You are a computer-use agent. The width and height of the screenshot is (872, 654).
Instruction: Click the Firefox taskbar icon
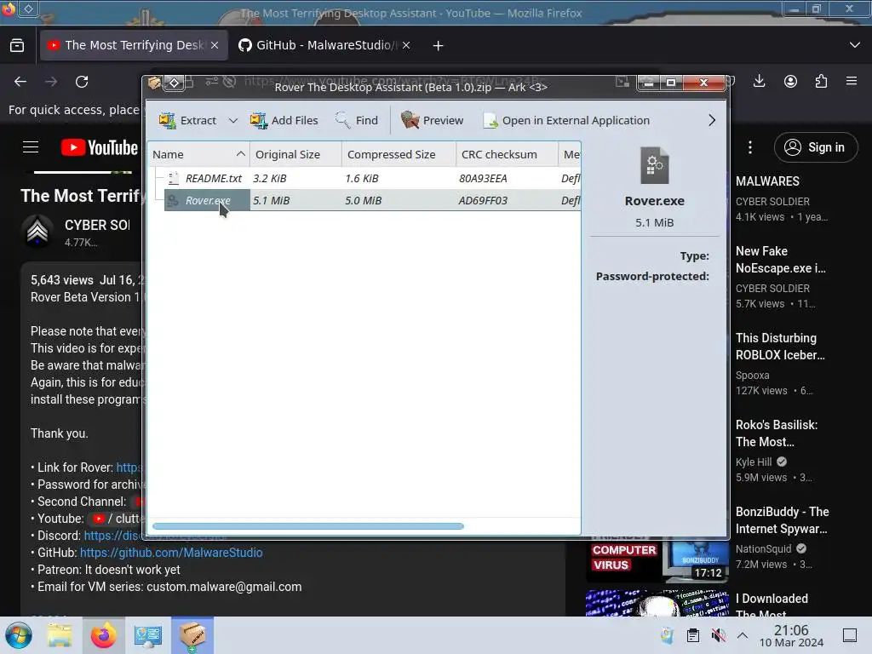pyautogui.click(x=103, y=635)
